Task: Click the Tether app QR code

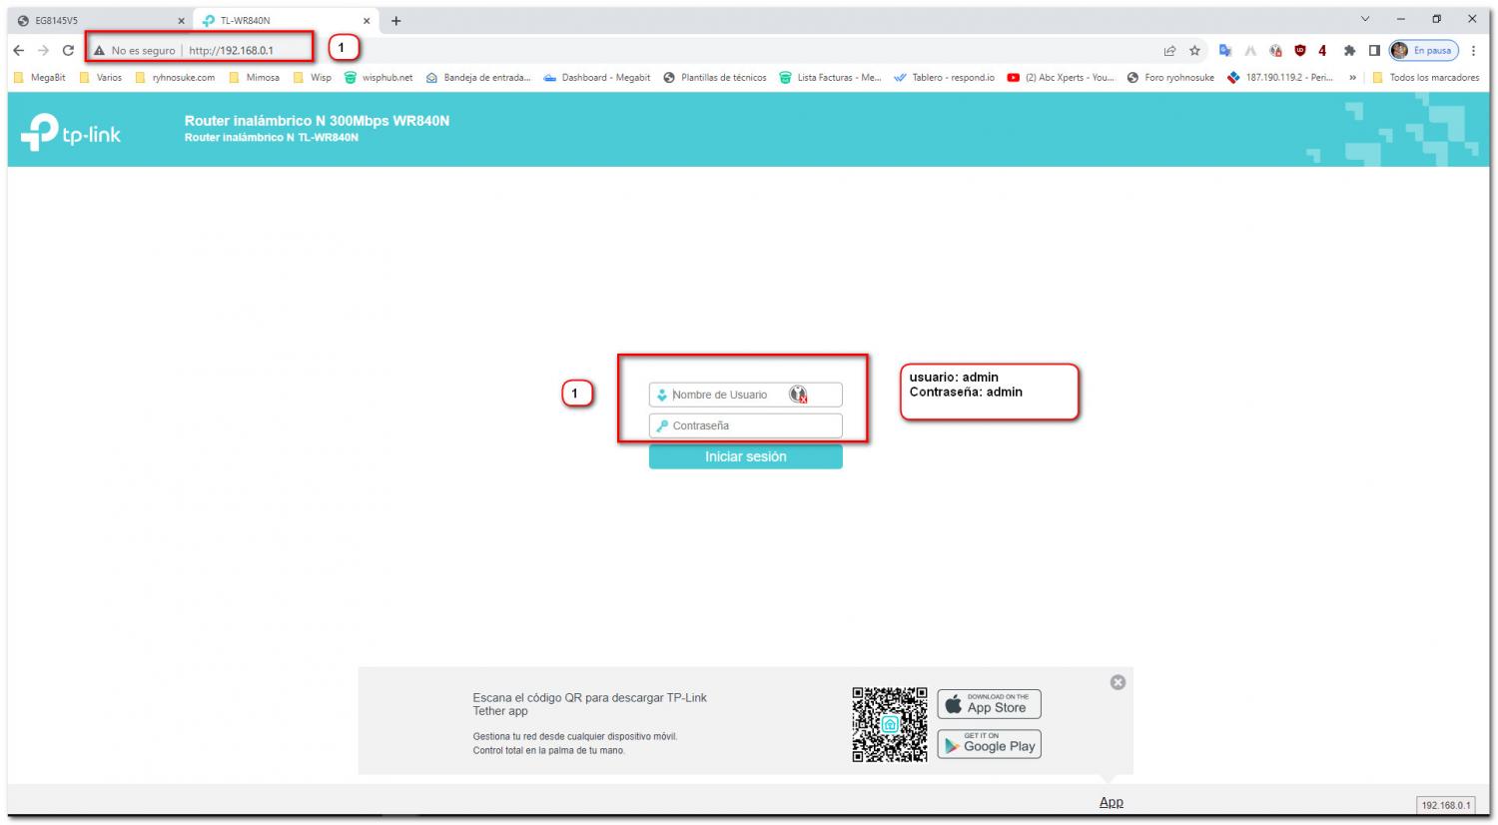Action: [x=889, y=724]
